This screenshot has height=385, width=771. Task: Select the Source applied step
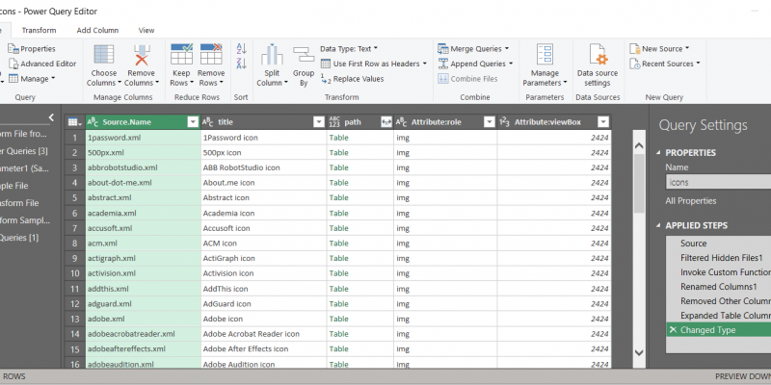[x=718, y=244]
